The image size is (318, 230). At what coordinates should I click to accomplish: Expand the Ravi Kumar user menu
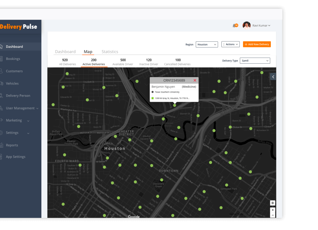coord(261,26)
